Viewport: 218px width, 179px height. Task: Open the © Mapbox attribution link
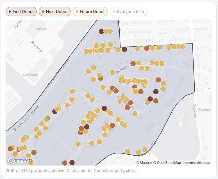pyautogui.click(x=144, y=163)
